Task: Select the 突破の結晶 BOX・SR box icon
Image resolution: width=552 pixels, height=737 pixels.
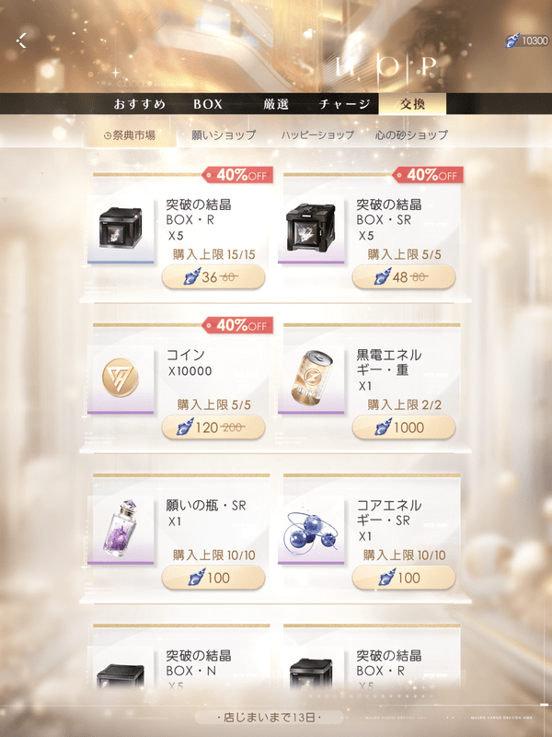Action: tap(311, 228)
